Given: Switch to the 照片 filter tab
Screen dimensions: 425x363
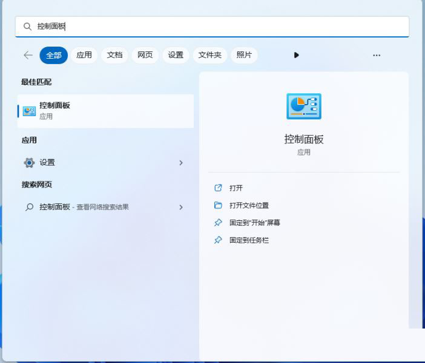Looking at the screenshot, I should [x=244, y=55].
